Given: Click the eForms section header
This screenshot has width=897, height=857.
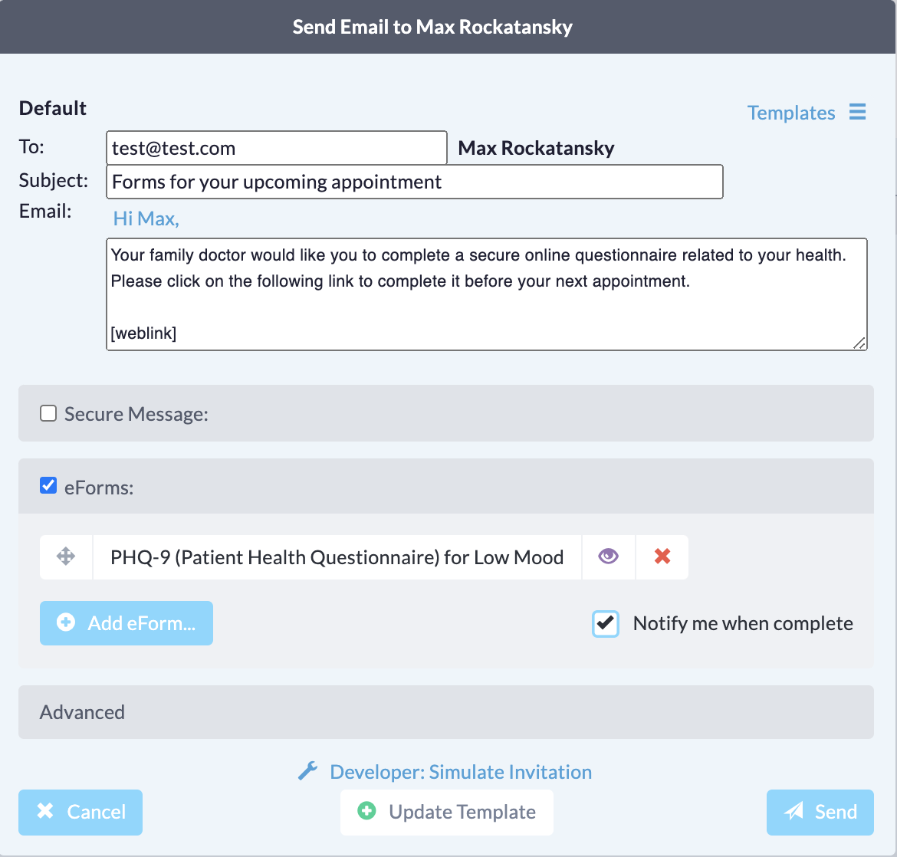Looking at the screenshot, I should [x=445, y=487].
